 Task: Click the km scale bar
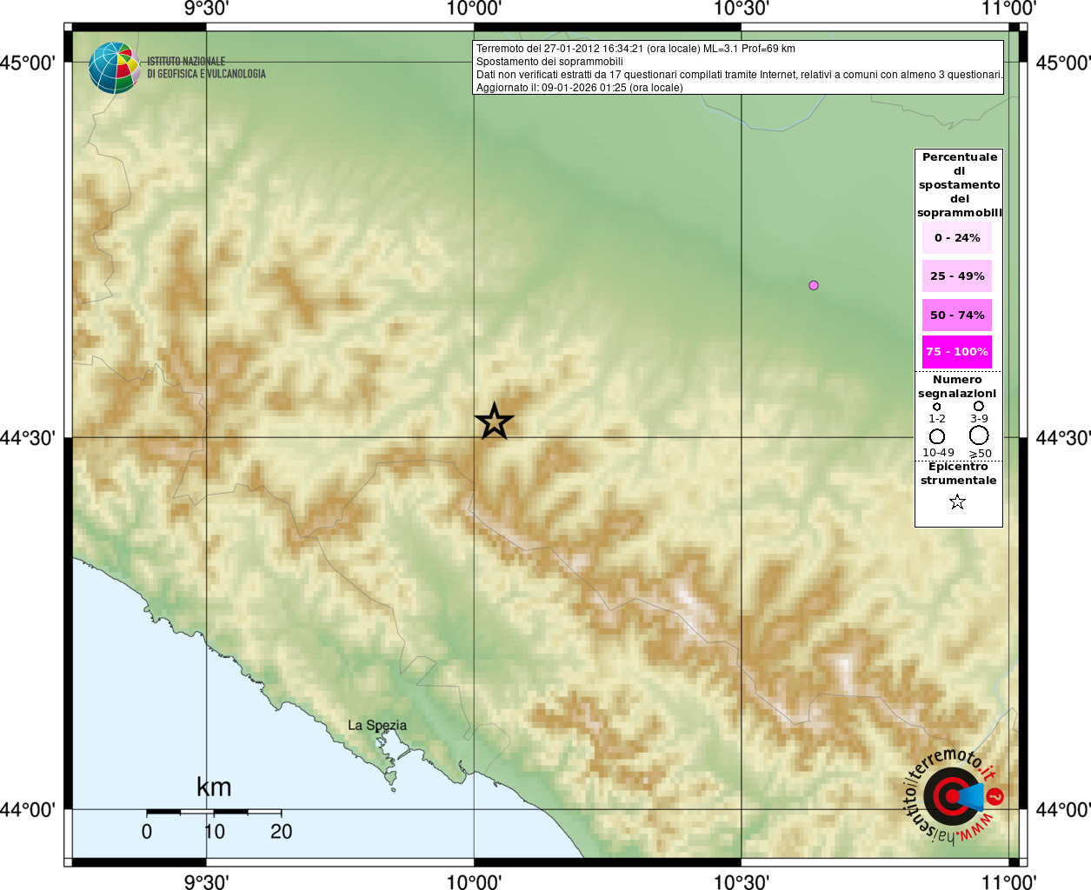coord(214,813)
